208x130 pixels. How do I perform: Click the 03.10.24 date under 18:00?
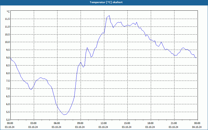click(150, 127)
